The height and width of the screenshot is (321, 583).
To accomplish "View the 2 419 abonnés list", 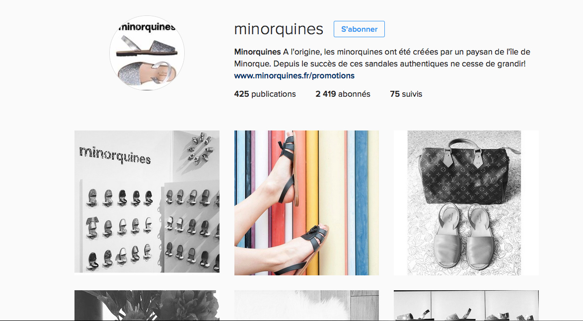I will click(343, 94).
